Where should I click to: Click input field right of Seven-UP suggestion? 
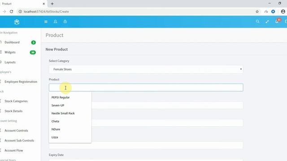(x=167, y=106)
